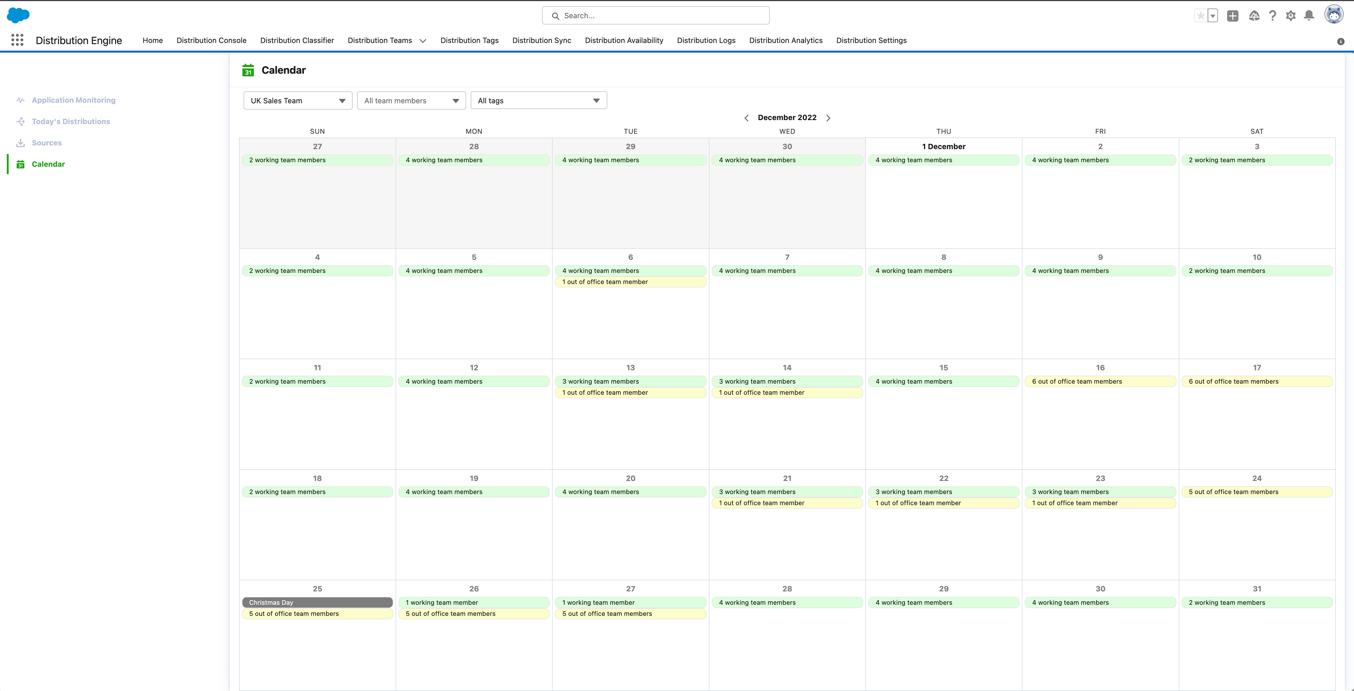Click the day number 15
1354x691 pixels.
pyautogui.click(x=943, y=368)
